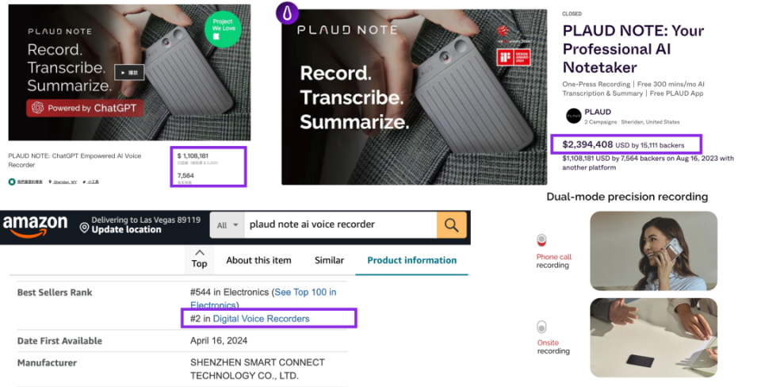Screen dimensions: 761x387
Task: Click the location pin icon
Action: 84,227
